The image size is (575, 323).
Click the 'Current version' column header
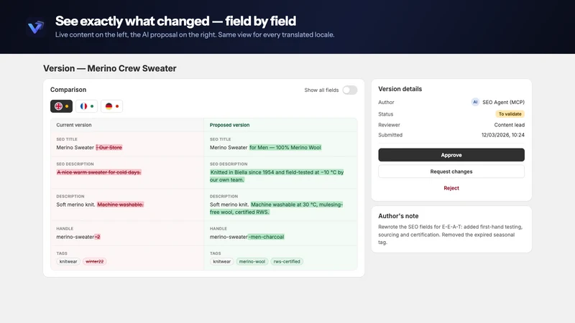tap(74, 125)
